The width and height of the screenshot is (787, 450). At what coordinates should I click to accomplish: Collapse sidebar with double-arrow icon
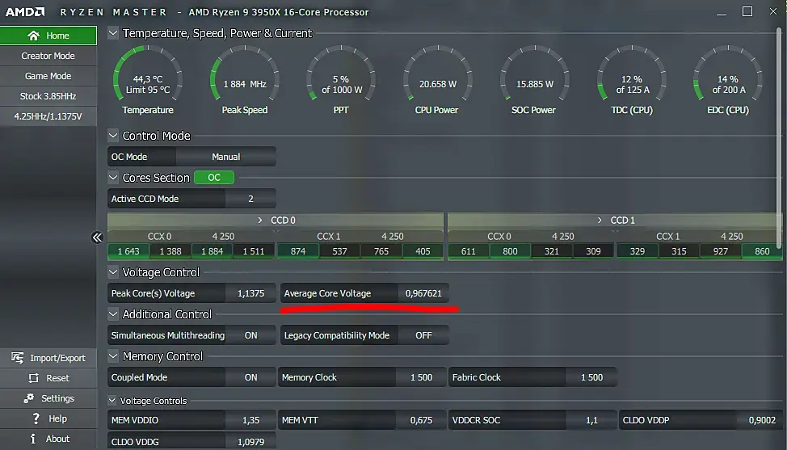tap(97, 238)
